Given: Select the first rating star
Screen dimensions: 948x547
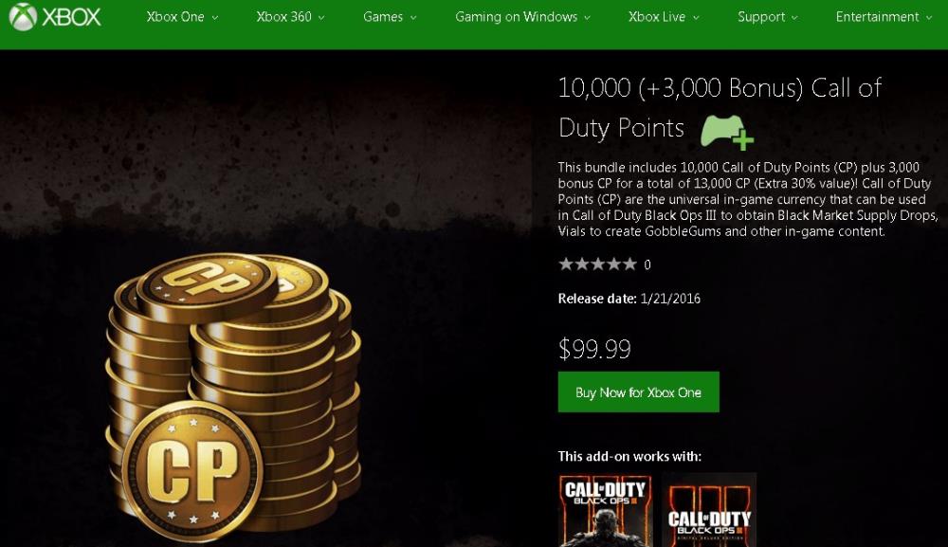Looking at the screenshot, I should click(566, 264).
